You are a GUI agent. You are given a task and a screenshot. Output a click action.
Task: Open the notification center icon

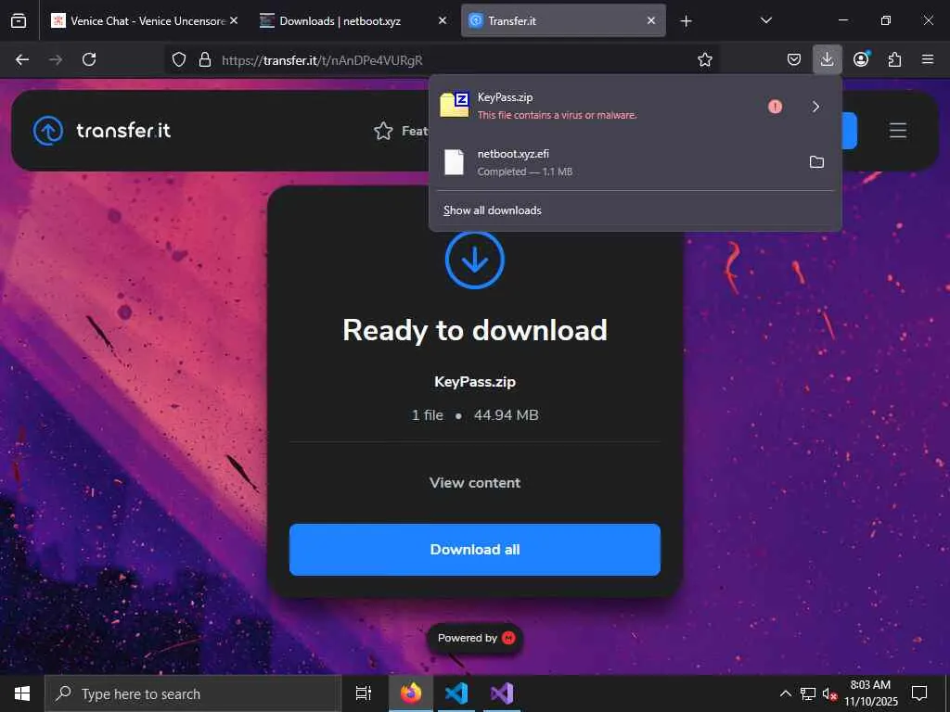point(919,693)
